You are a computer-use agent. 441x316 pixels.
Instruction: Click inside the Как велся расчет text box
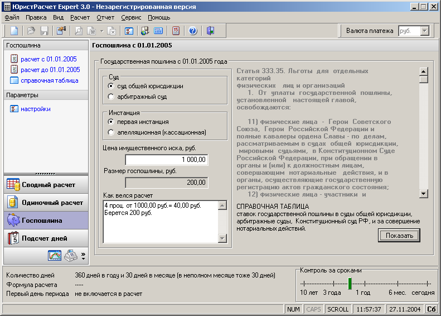click(x=161, y=222)
